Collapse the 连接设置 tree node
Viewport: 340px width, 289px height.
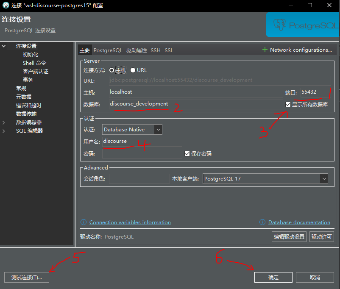(4, 46)
